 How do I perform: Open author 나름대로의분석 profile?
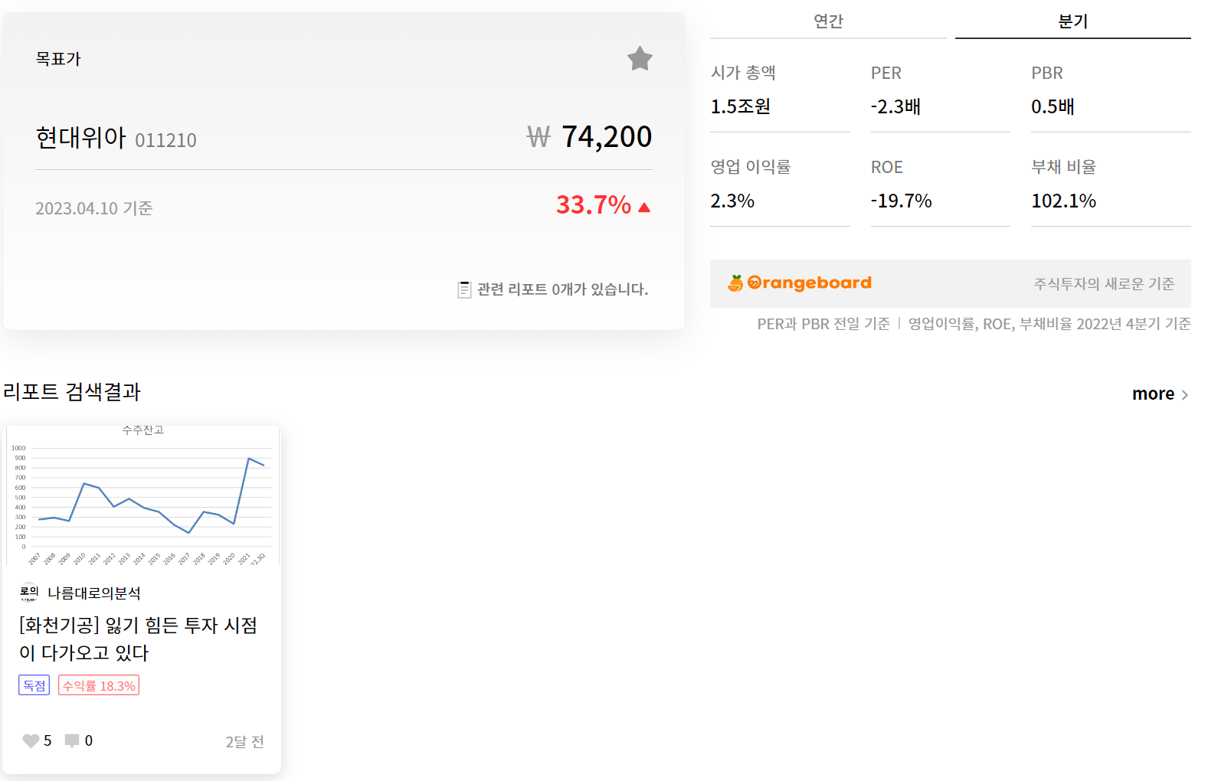(x=94, y=593)
